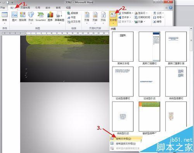
Task: Minimize the ribbon with the caret icon
Action: [x=166, y=8]
